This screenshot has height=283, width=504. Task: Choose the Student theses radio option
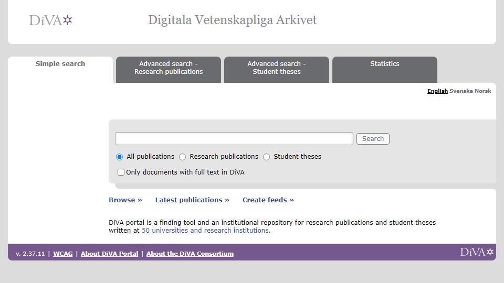point(267,157)
